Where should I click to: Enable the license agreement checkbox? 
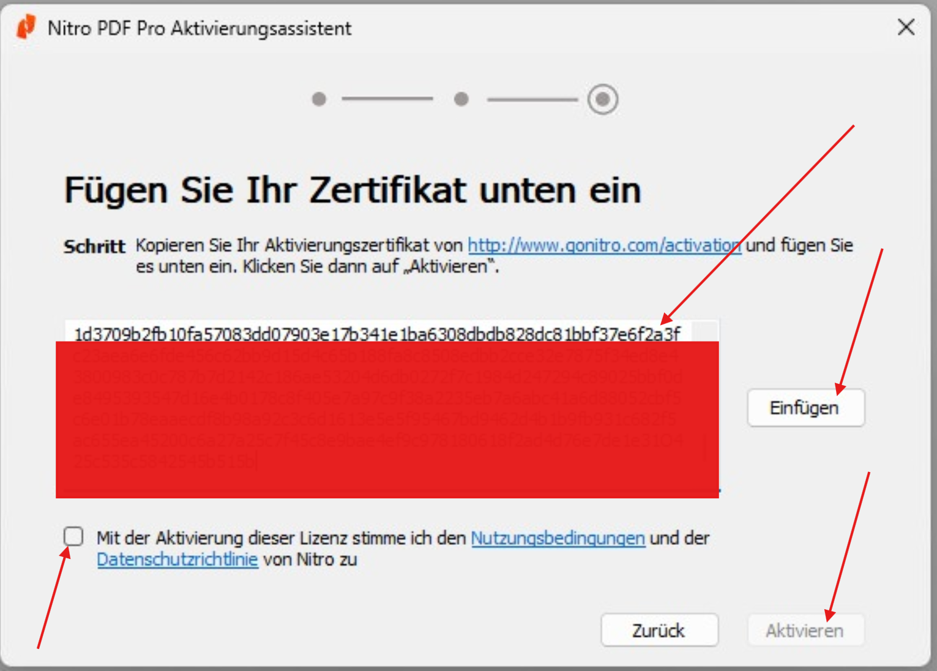73,536
